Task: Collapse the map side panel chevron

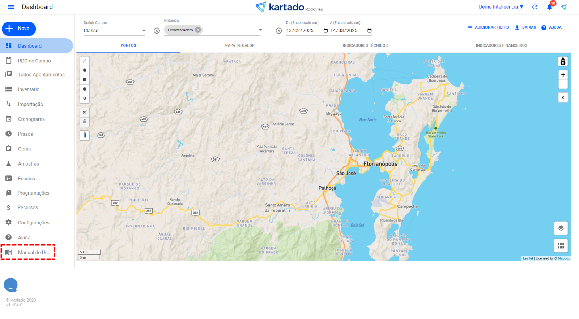Action: (563, 97)
